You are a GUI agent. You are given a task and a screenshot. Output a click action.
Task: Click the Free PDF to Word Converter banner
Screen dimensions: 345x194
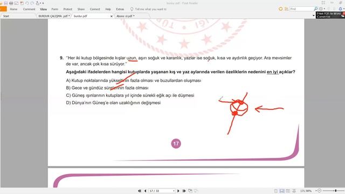(x=330, y=15)
